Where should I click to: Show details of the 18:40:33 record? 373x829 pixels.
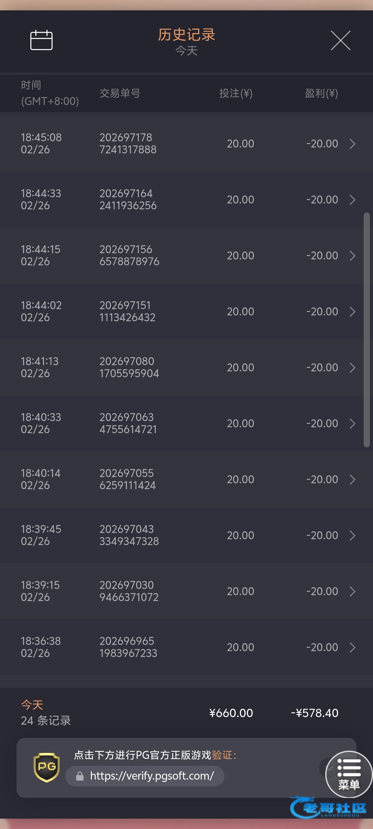(352, 423)
